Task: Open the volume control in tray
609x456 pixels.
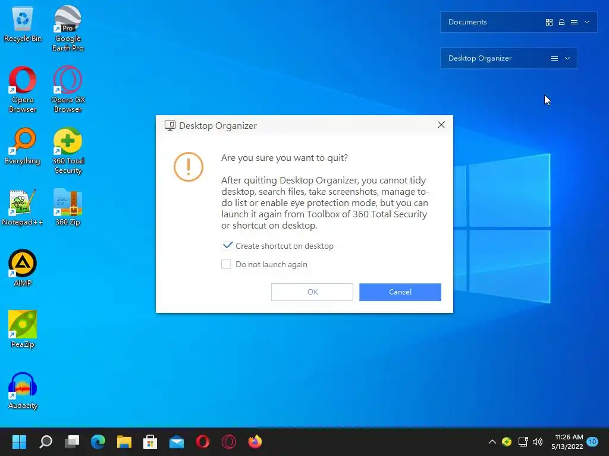Action: (x=538, y=442)
